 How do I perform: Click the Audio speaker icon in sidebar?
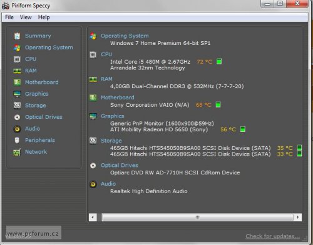pyautogui.click(x=17, y=129)
